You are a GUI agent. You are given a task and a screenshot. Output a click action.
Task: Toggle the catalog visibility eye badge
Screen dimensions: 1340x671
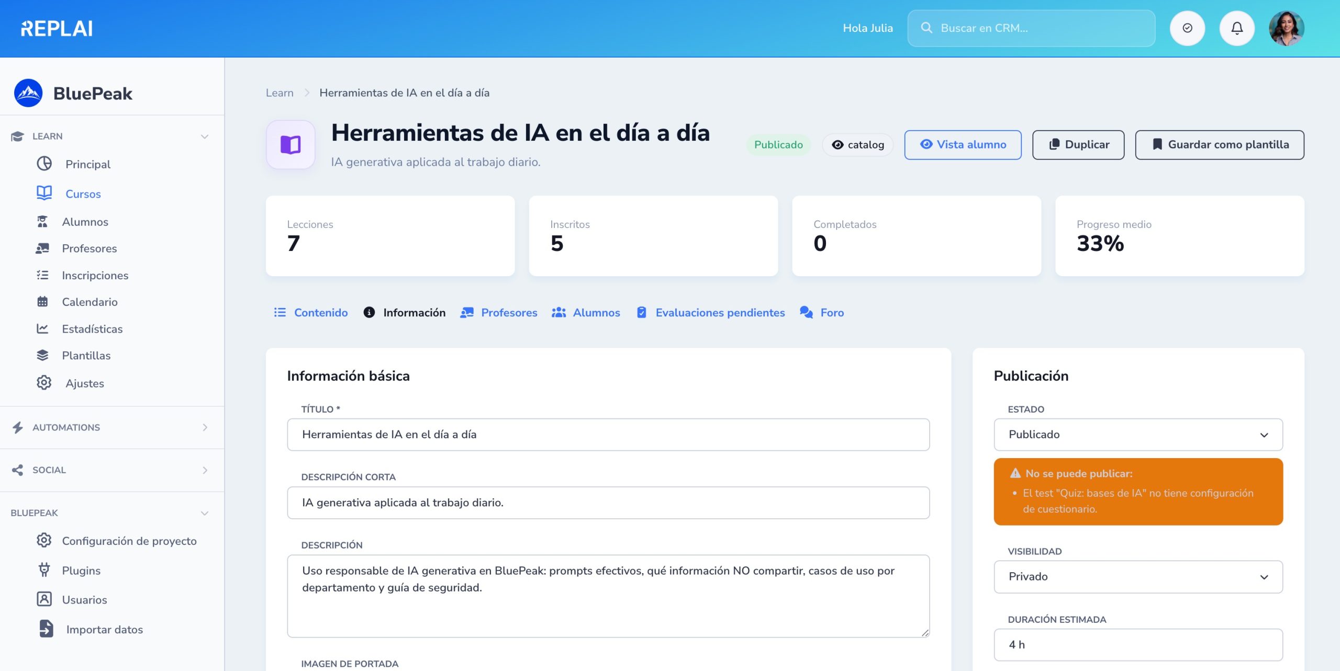point(857,145)
